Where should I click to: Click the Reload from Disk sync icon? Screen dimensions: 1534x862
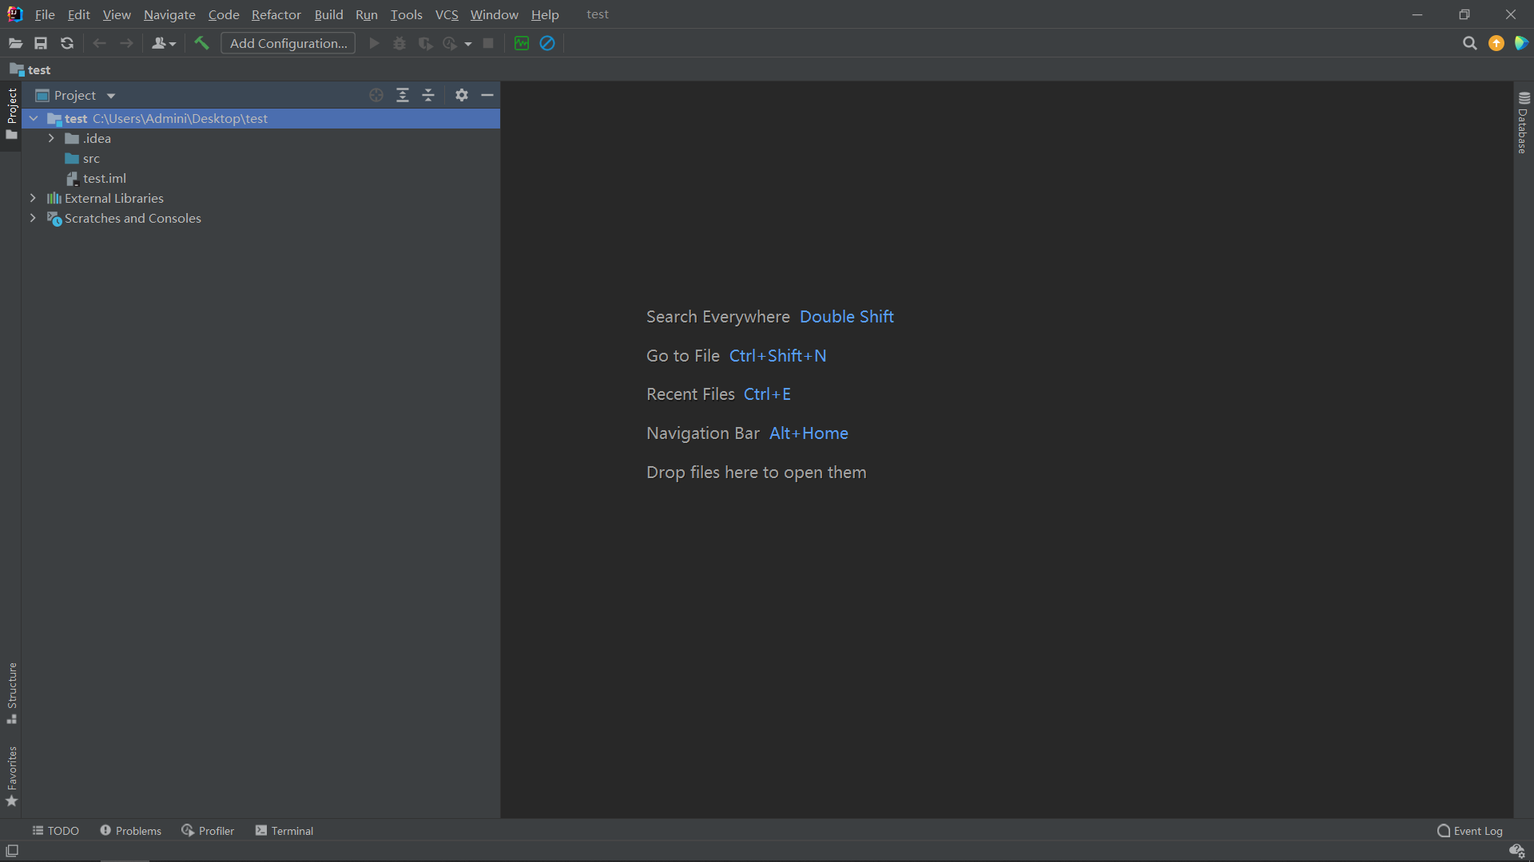pos(67,43)
